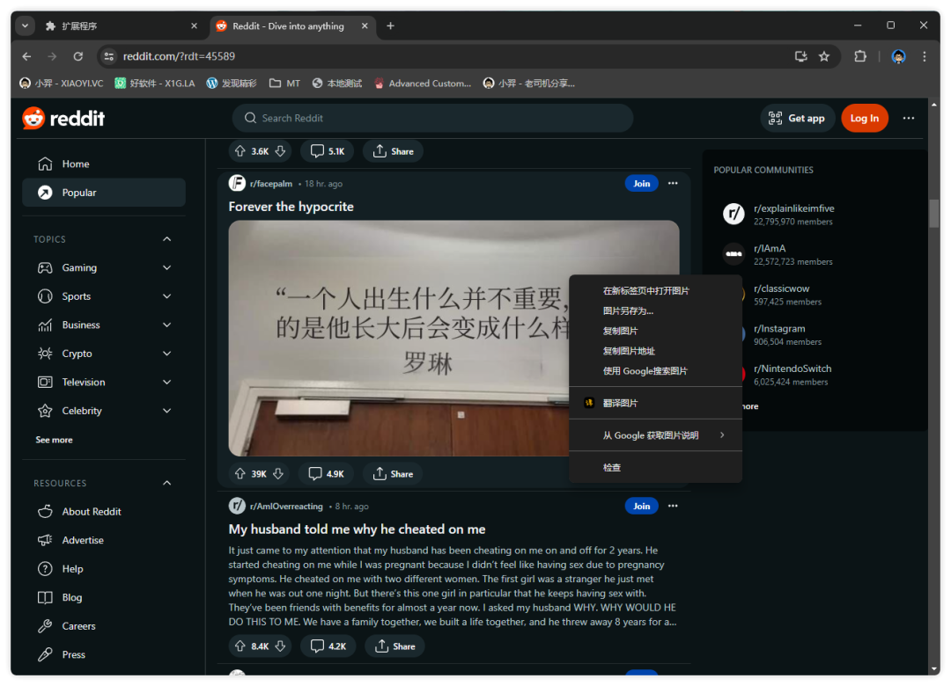The image size is (951, 686).
Task: Open comments on post with 4.9K comments
Action: 326,473
